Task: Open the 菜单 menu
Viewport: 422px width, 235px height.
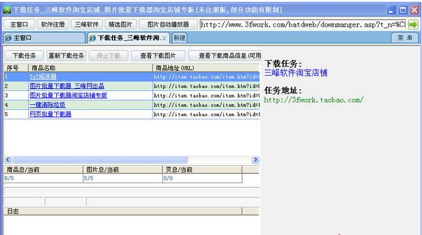Action: (x=404, y=38)
